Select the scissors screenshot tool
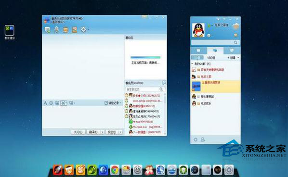This screenshot has height=177, width=288. [x=64, y=103]
